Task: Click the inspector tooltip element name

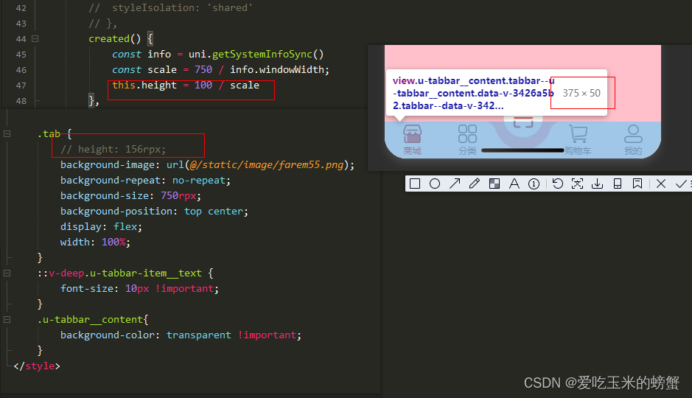Action: pos(473,93)
